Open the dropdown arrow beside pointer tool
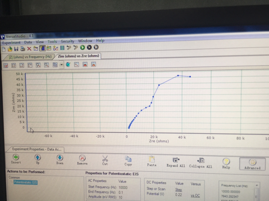Viewport: 269px width, 201px height. click(x=61, y=65)
